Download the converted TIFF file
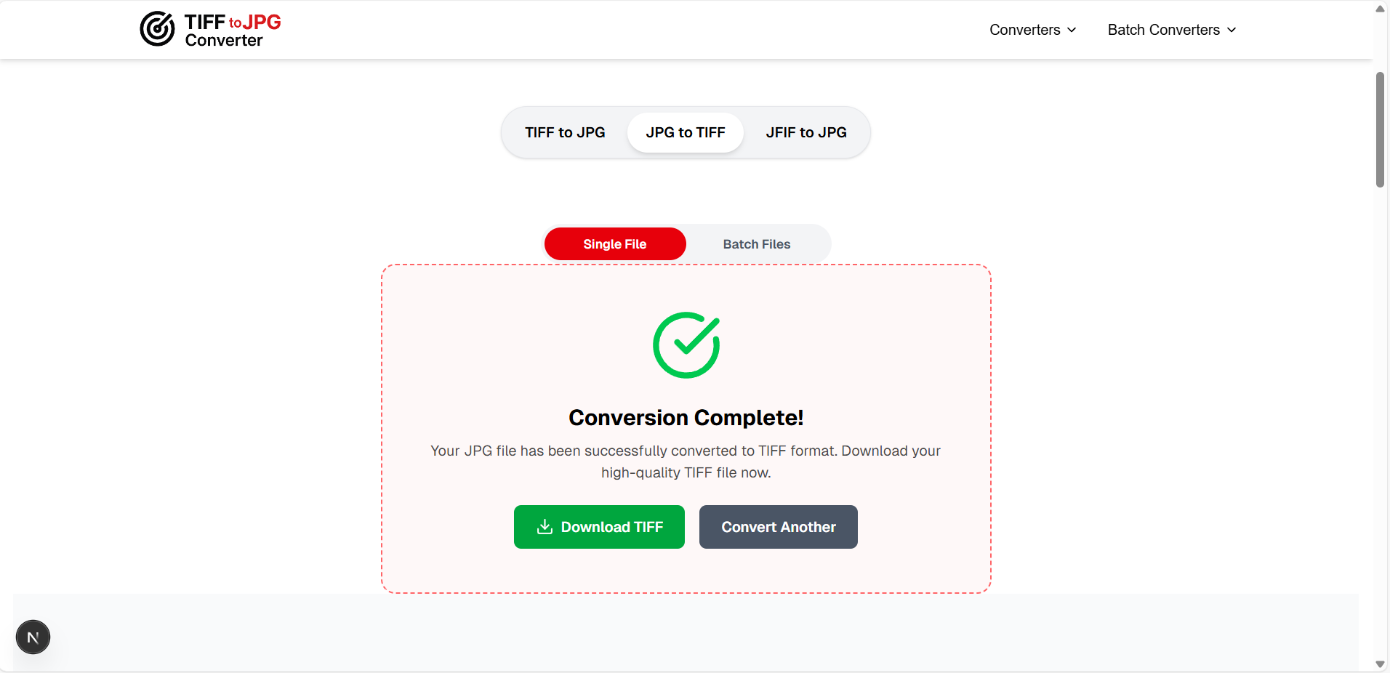 coord(599,527)
